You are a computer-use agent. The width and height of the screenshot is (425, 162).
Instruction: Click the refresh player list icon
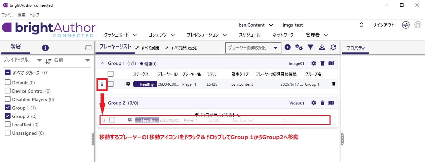pos(333,47)
